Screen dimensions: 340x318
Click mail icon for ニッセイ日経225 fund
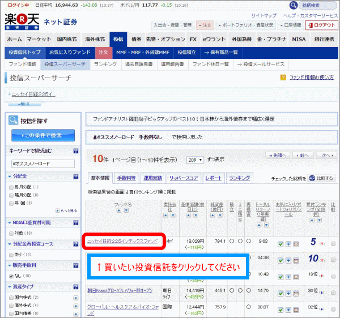pyautogui.click(x=296, y=244)
